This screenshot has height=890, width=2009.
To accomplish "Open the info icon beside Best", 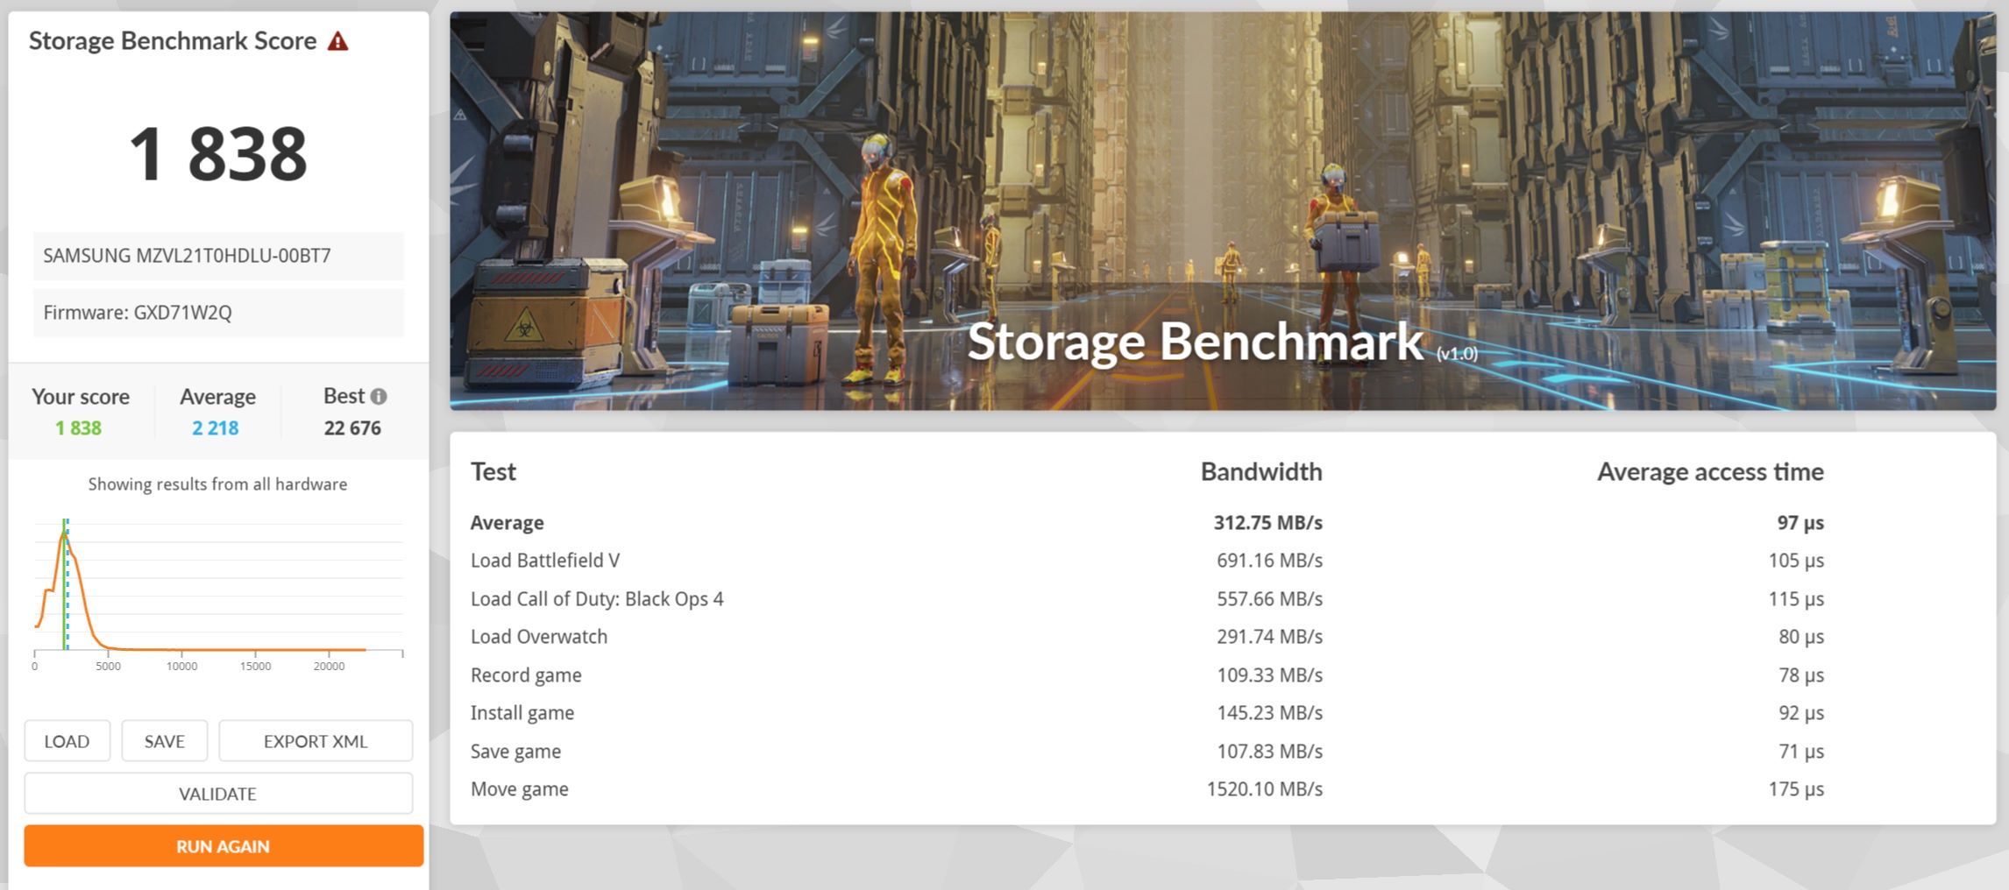I will (x=379, y=396).
